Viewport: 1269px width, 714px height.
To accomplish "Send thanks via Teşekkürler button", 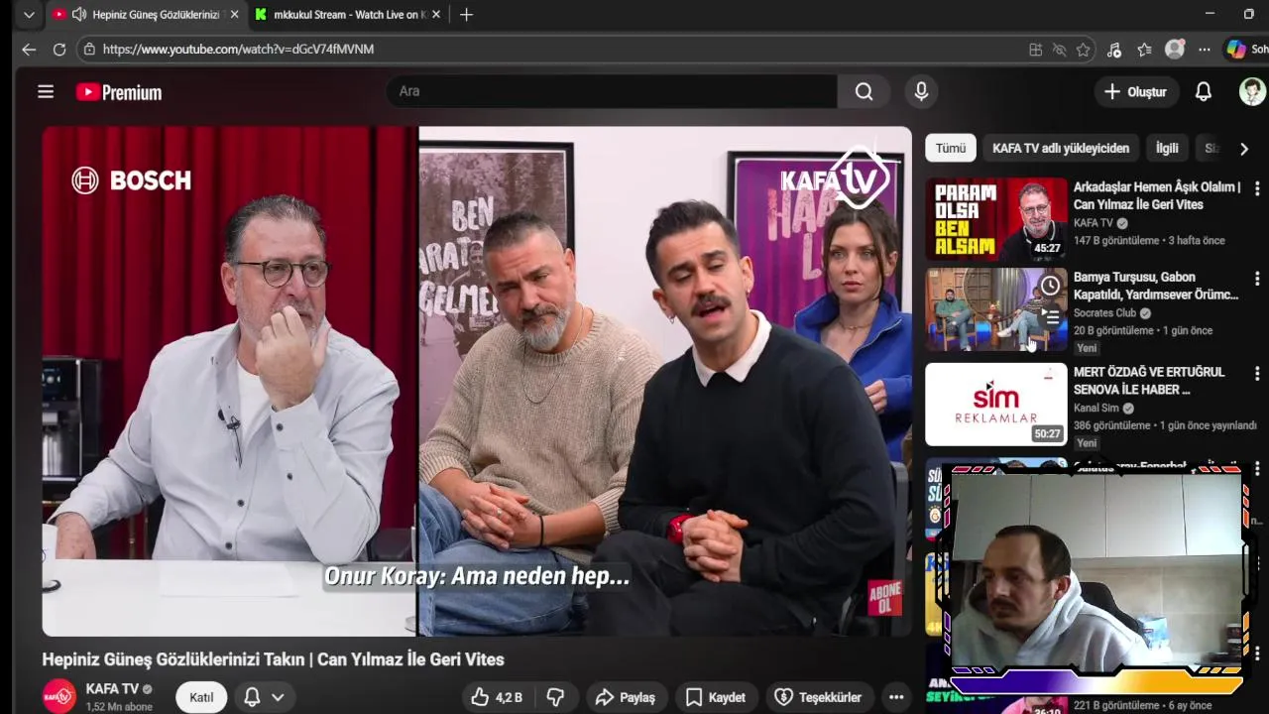I will [818, 697].
